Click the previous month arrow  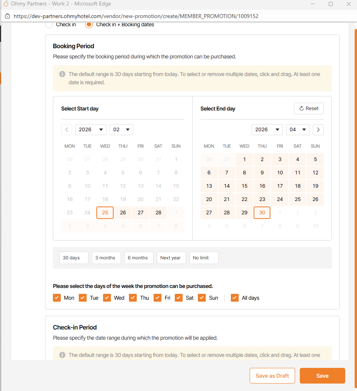(x=67, y=130)
